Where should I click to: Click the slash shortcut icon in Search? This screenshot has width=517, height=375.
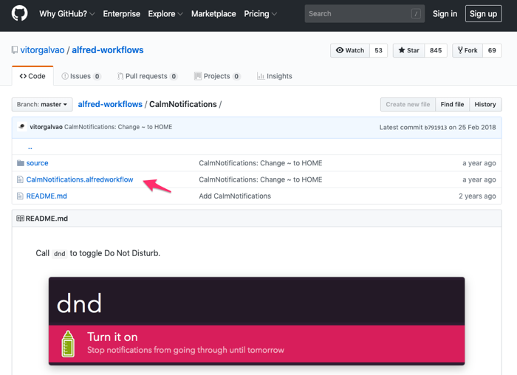coord(416,14)
